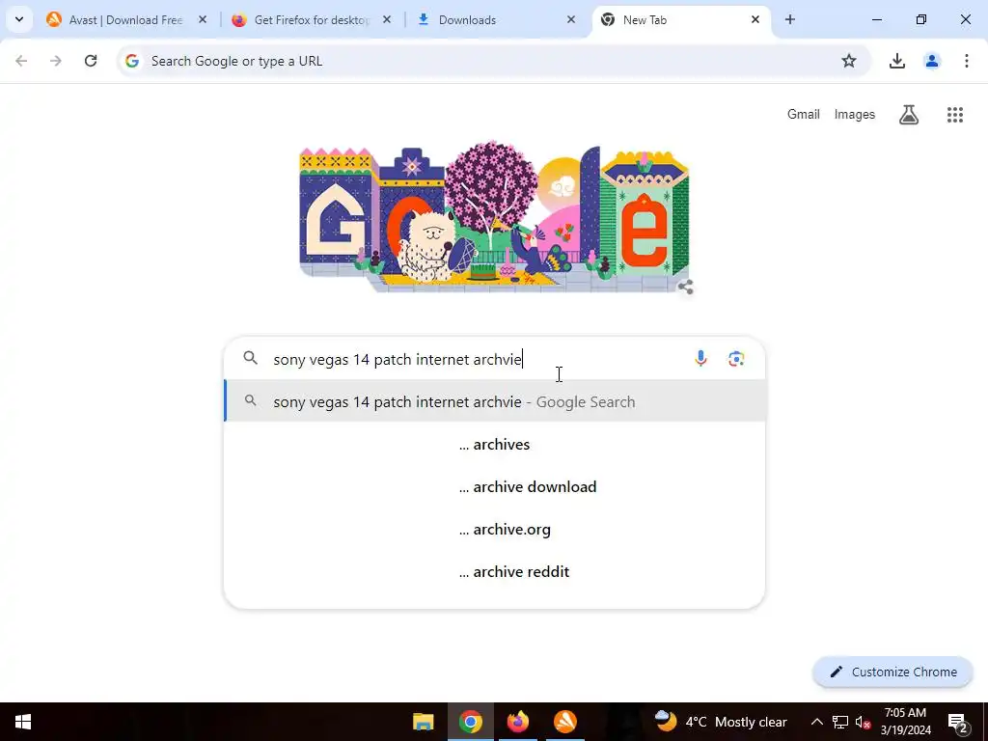
Task: Minimize the Chrome window
Action: [876, 19]
